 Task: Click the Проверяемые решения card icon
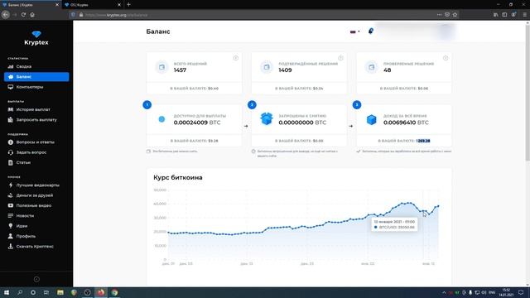click(372, 67)
